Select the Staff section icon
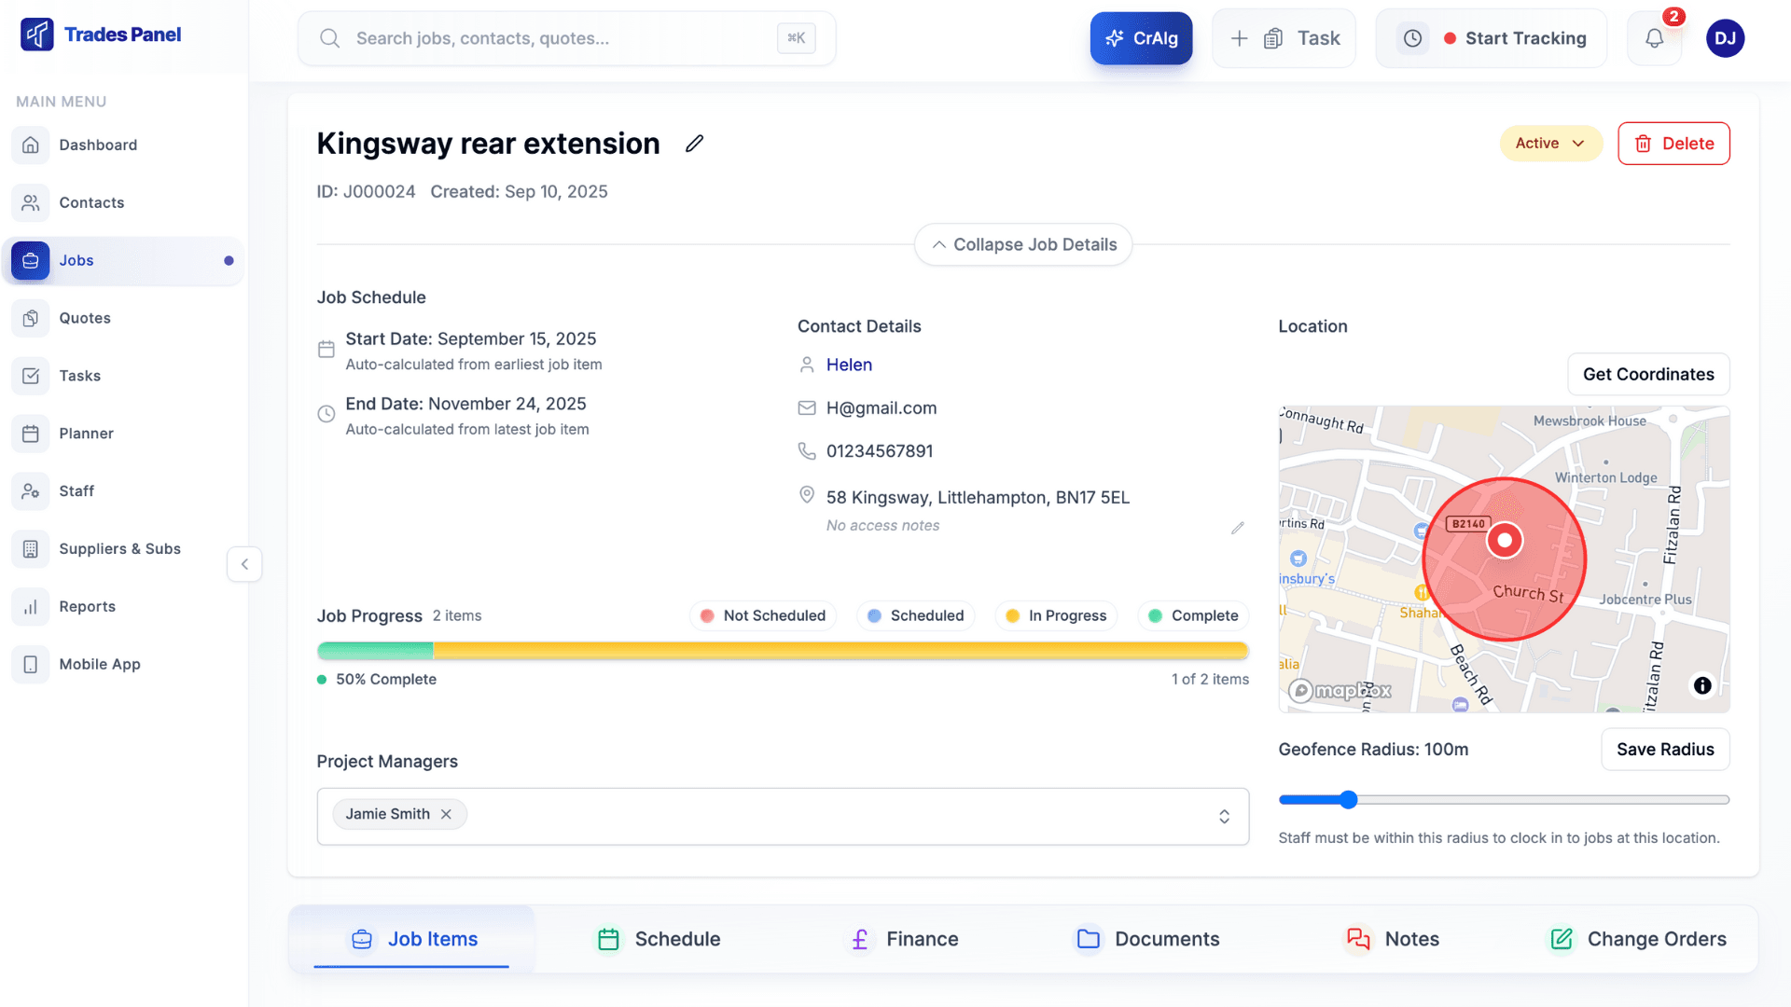This screenshot has height=1007, width=1791. pos(31,491)
